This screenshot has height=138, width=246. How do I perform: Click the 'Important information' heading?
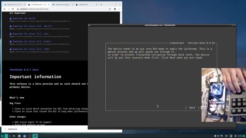tap(35, 77)
